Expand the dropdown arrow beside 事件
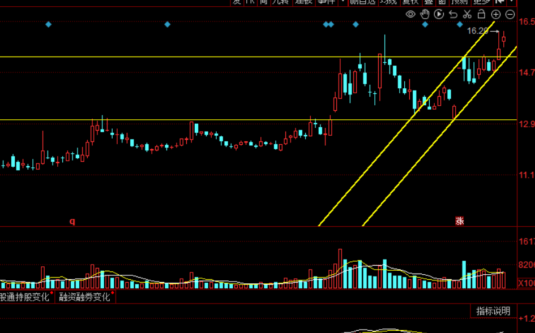The image size is (535, 333). pos(343,2)
